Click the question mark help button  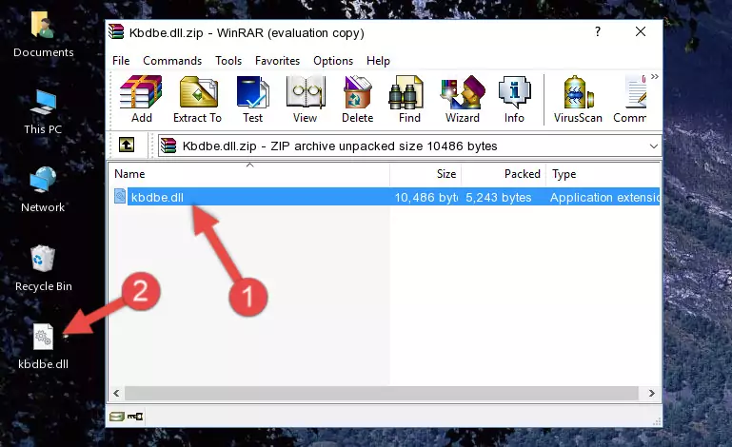[x=598, y=31]
